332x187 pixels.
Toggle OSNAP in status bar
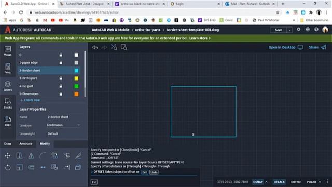pyautogui.click(x=258, y=182)
